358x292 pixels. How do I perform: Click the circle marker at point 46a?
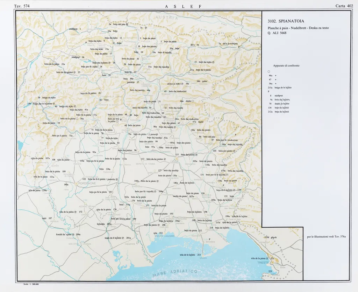[193, 101]
